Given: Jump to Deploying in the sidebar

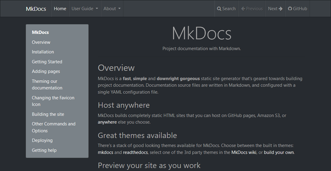Looking at the screenshot, I should [42, 140].
